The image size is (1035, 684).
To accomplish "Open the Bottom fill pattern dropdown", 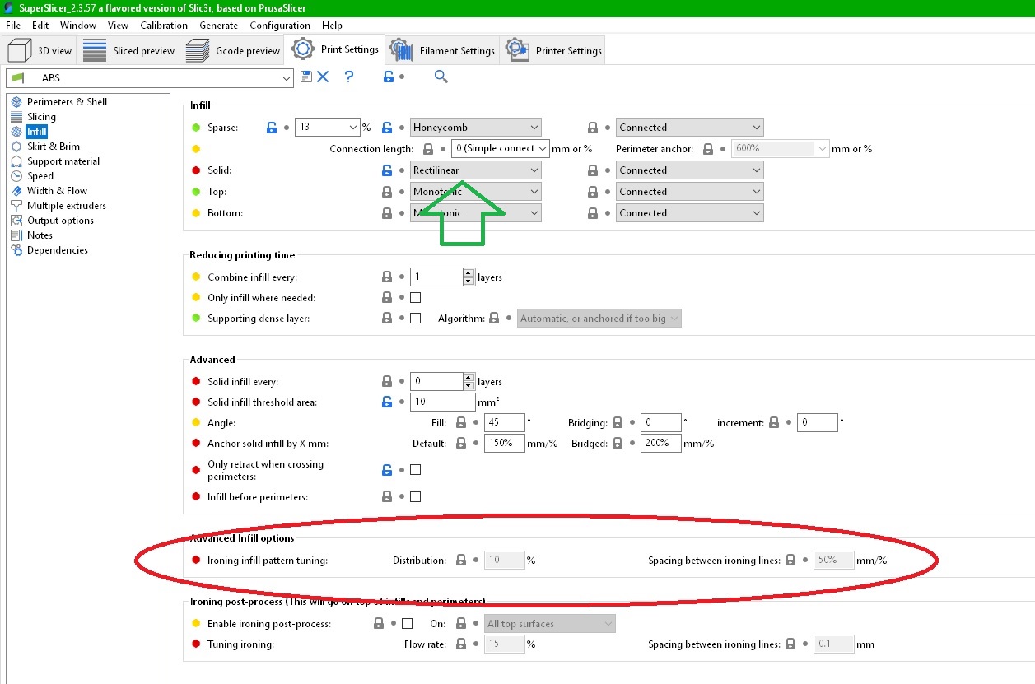I will click(476, 213).
